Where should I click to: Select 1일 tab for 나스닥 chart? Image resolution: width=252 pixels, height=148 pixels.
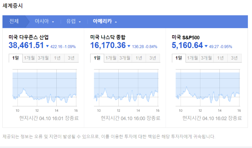coord(97,58)
